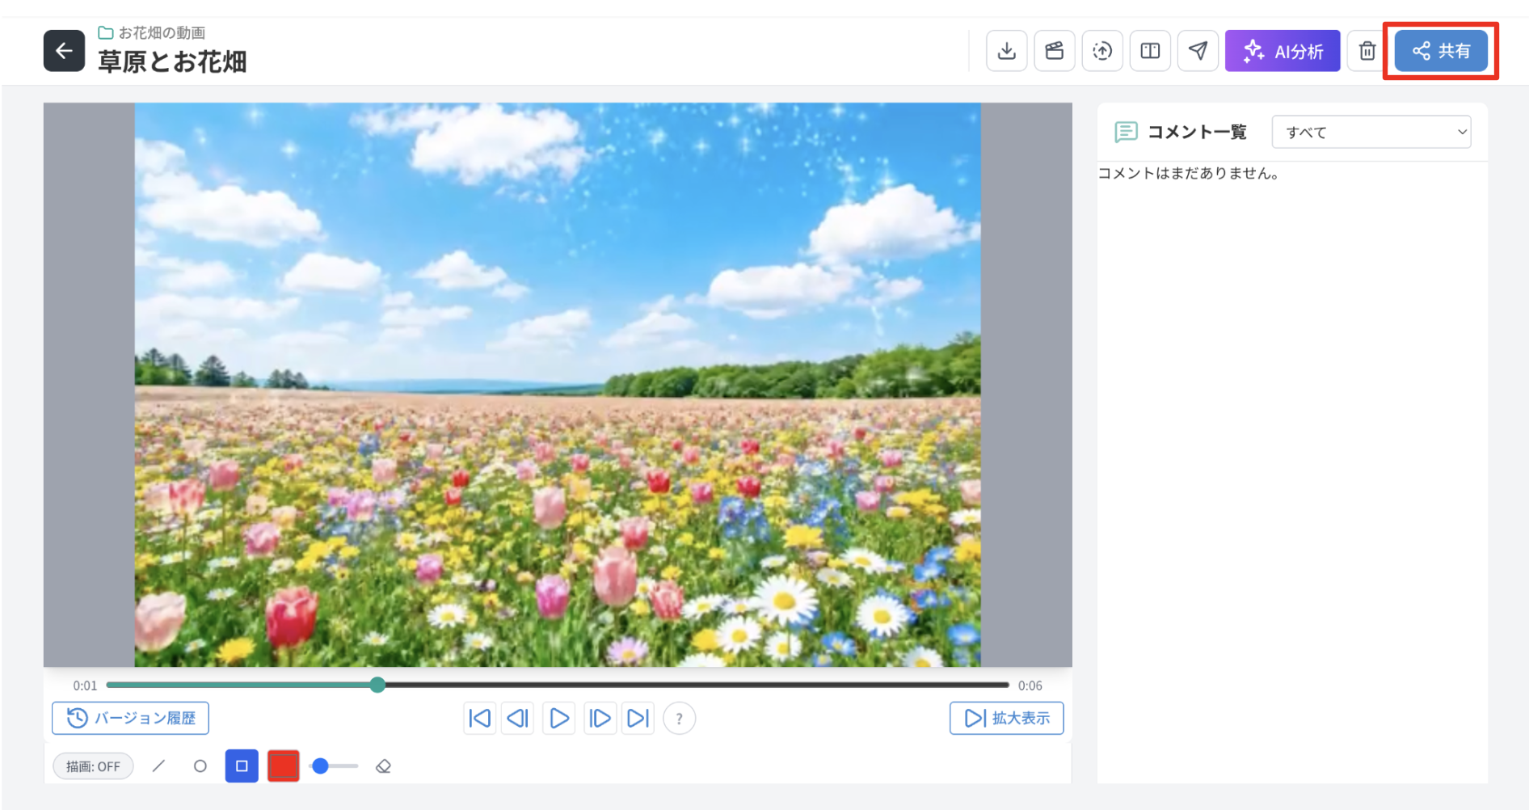Click the 草原とお花畑 video title
Screen dimensions: 1529x810
click(172, 61)
